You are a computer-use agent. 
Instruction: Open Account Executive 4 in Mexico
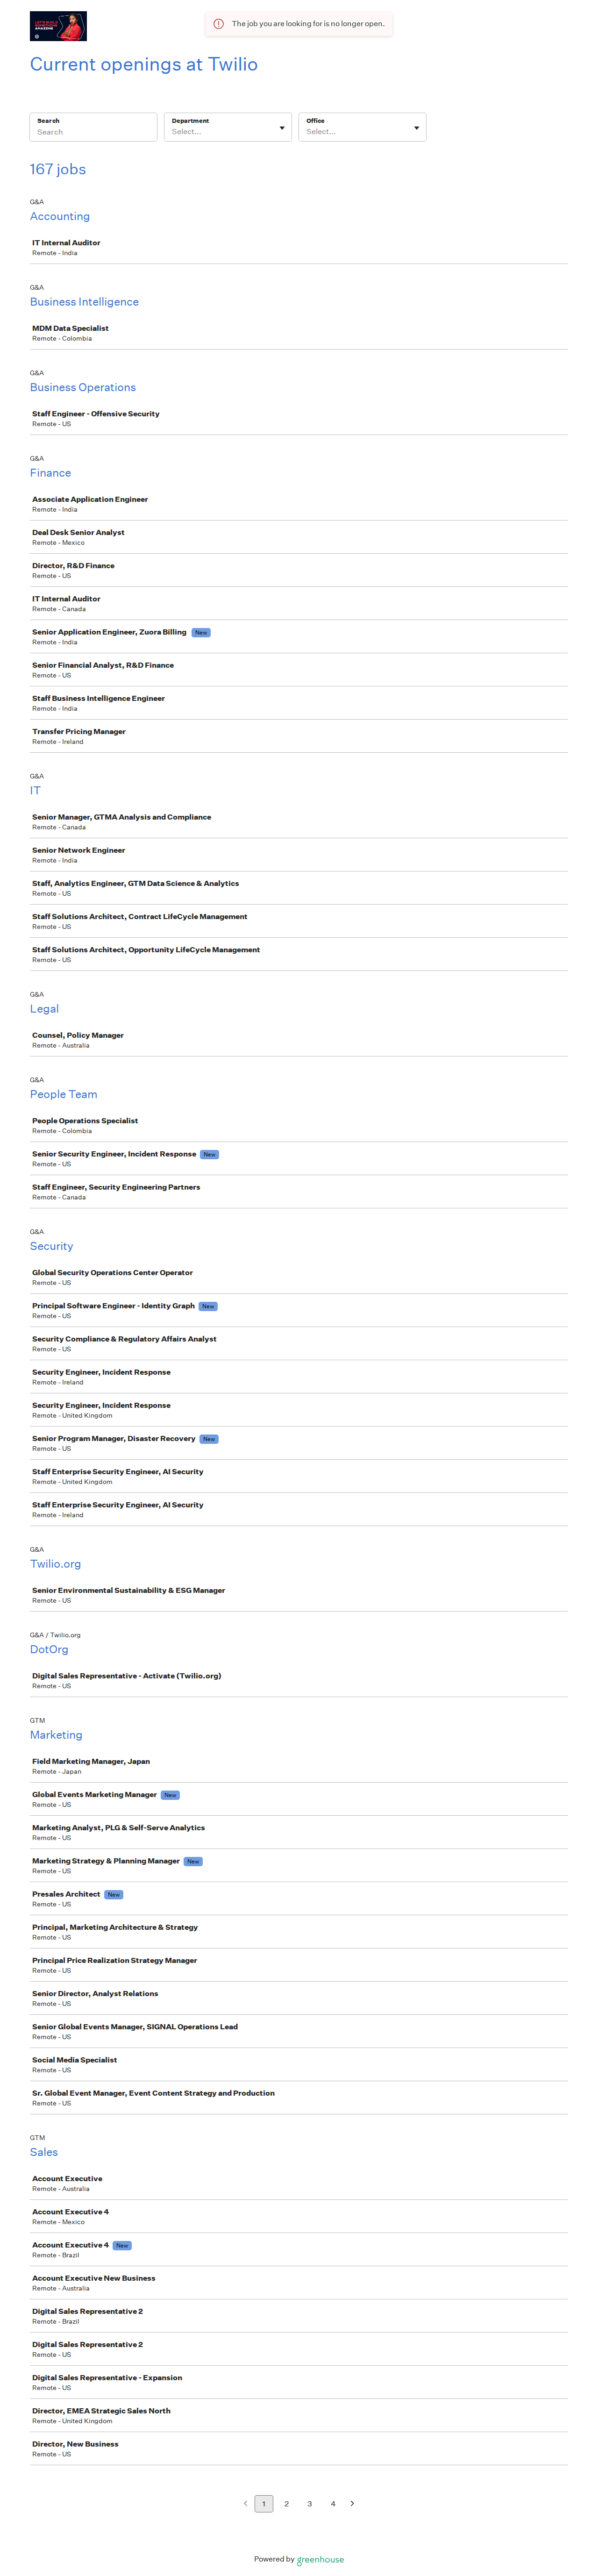point(299,2216)
